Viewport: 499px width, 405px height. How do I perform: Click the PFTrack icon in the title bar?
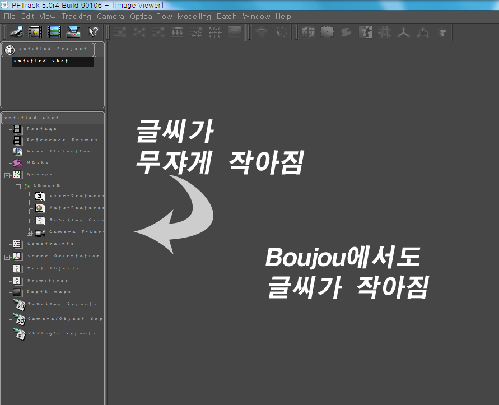click(x=4, y=5)
